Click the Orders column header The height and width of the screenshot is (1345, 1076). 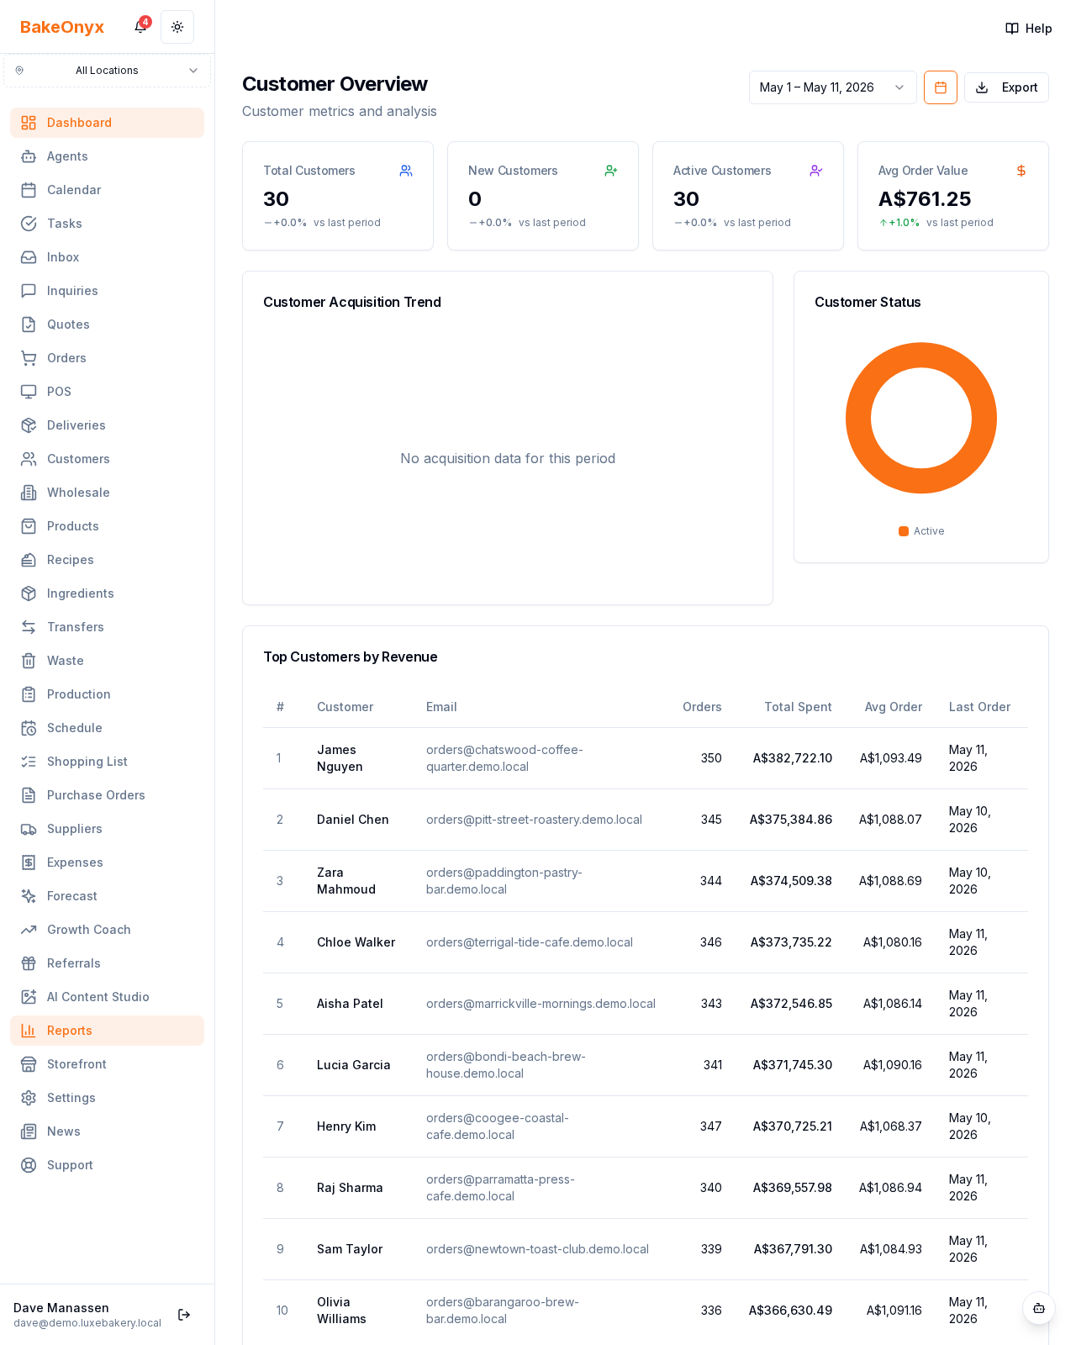702,707
